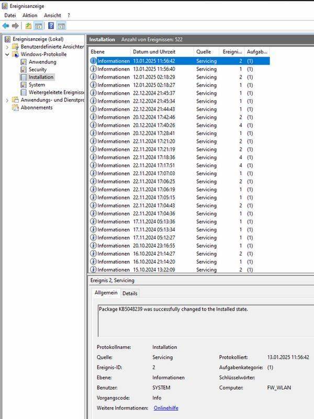
Task: Open the System log
Action: 37,85
